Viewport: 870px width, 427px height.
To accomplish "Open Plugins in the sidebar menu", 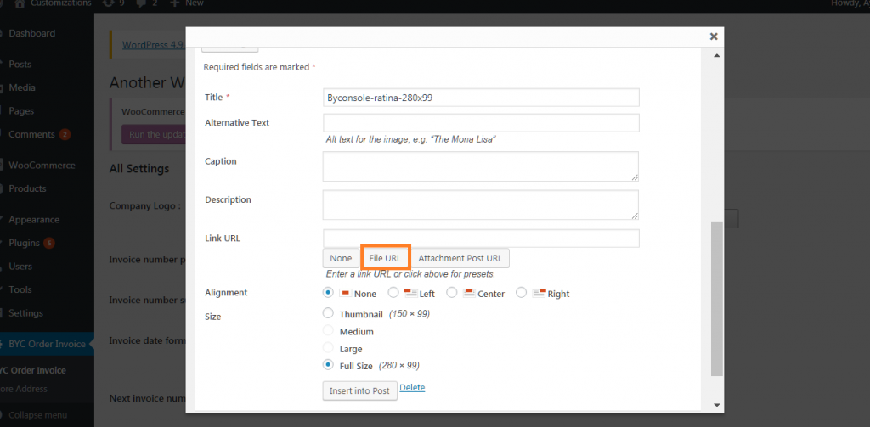I will pos(24,243).
